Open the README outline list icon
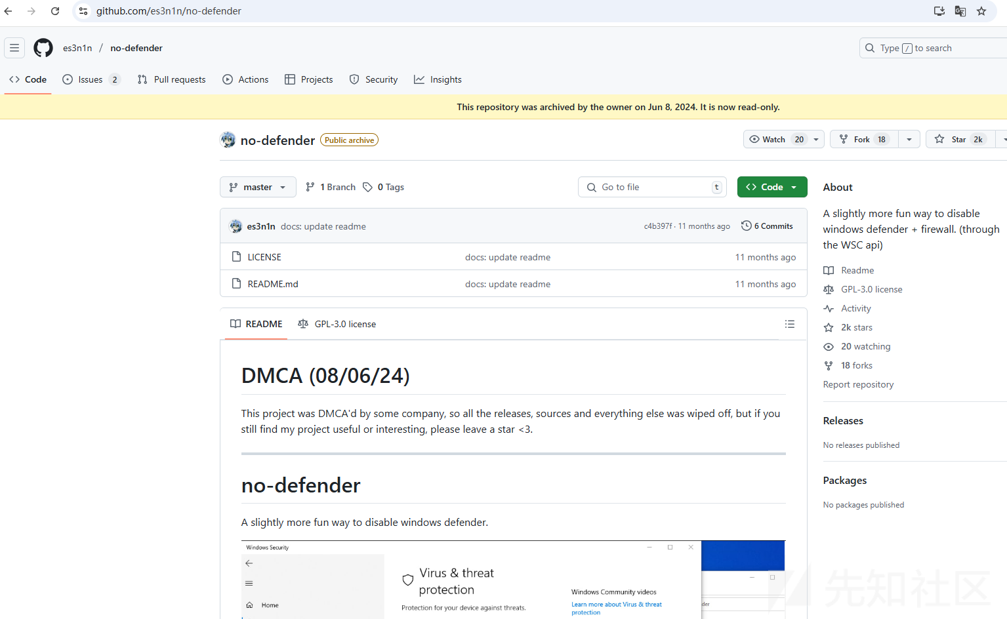 coord(790,324)
